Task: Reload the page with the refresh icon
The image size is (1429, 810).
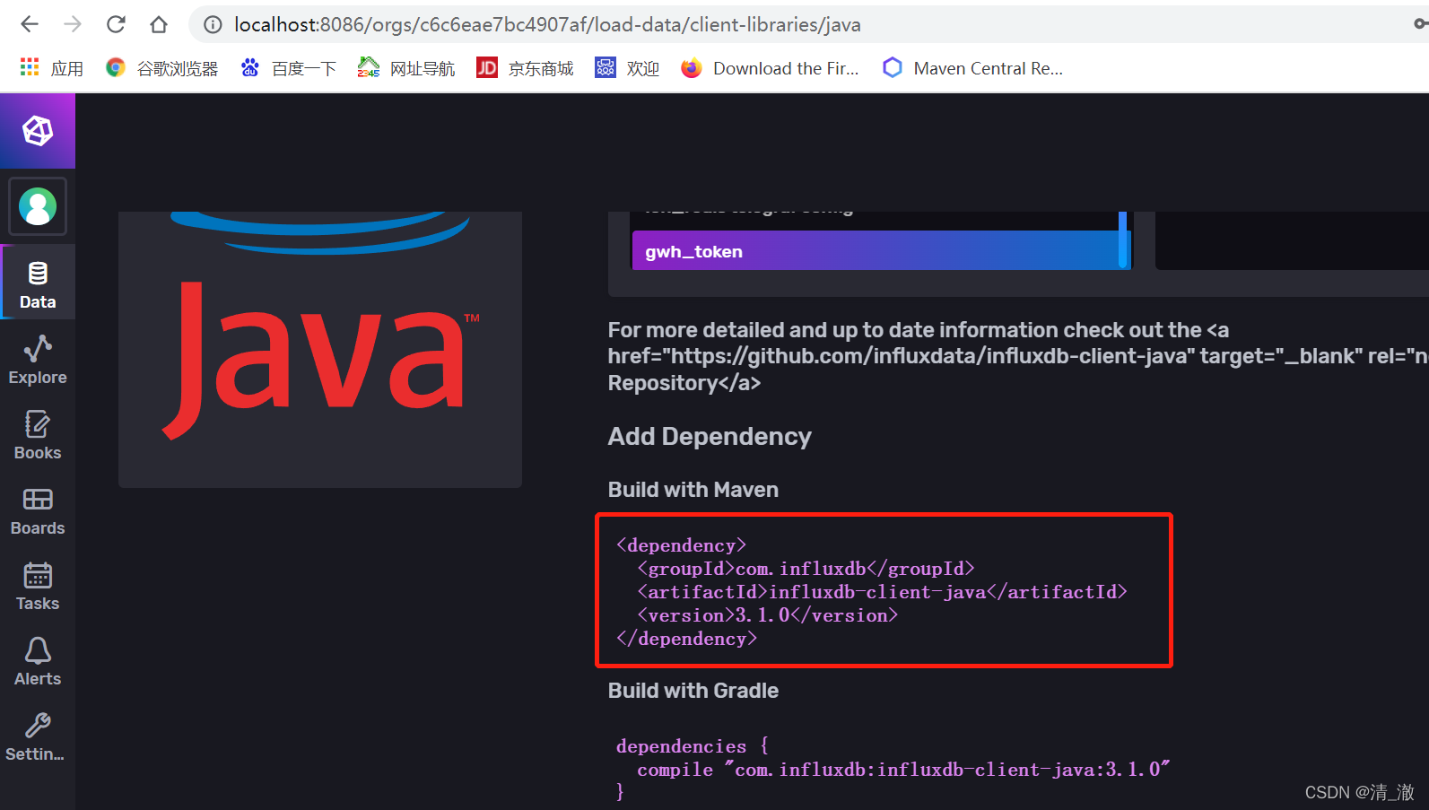Action: [116, 24]
